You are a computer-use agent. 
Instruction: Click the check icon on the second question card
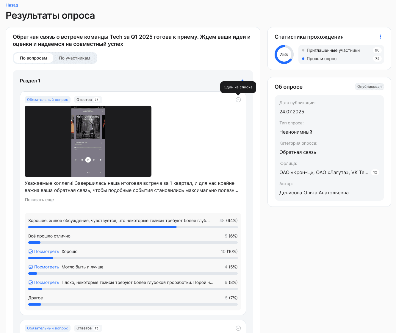click(x=238, y=328)
